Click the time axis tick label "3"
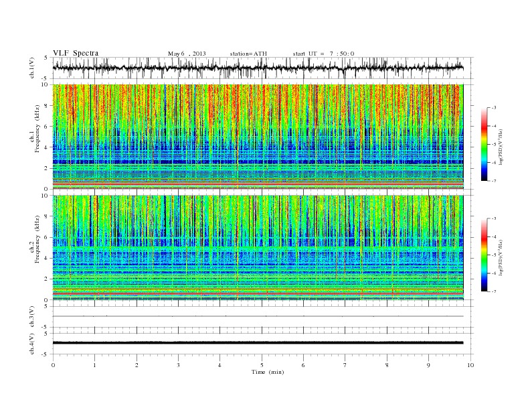530x410 pixels. coord(178,365)
